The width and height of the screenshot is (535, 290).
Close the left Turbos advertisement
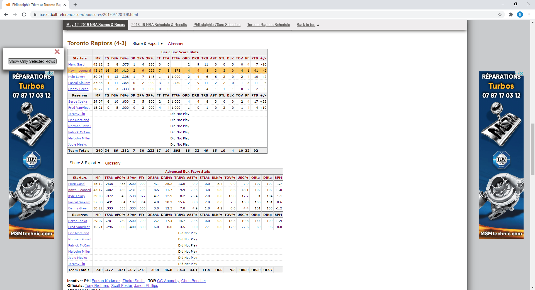click(x=52, y=73)
